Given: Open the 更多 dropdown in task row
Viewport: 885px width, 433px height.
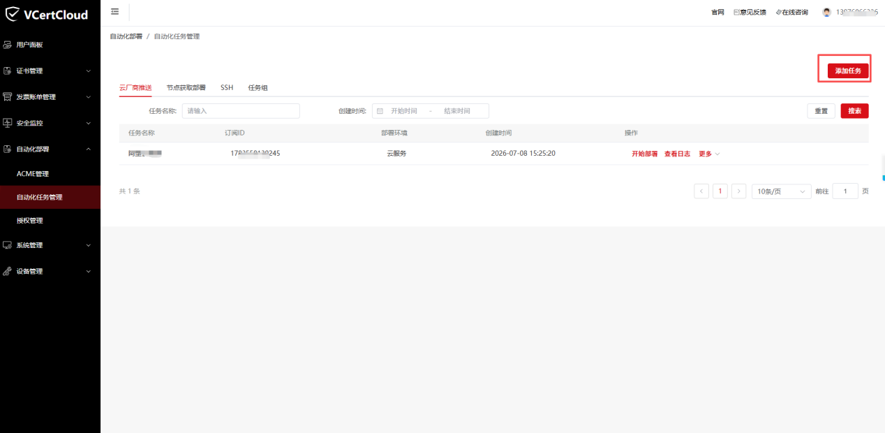Looking at the screenshot, I should [709, 154].
